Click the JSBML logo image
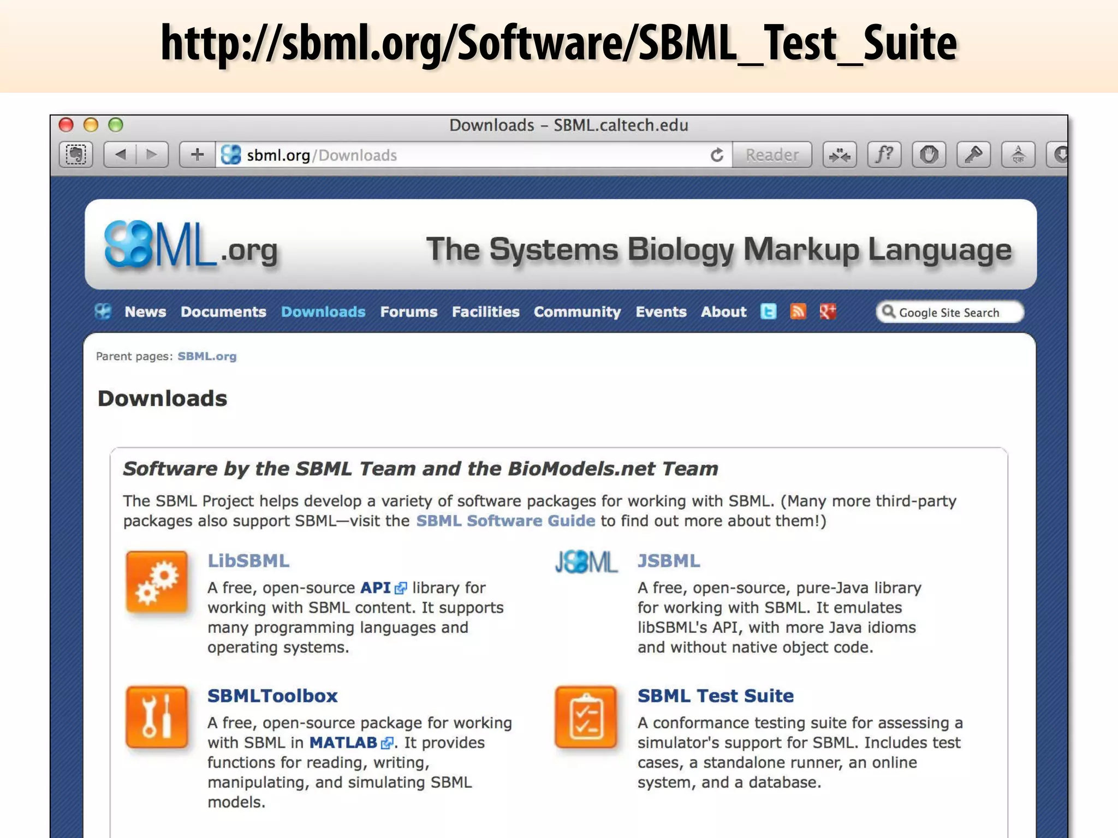 [x=586, y=562]
